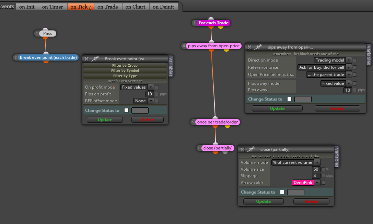Close the close (partially) settings panel
The image size is (373, 224).
(242, 149)
